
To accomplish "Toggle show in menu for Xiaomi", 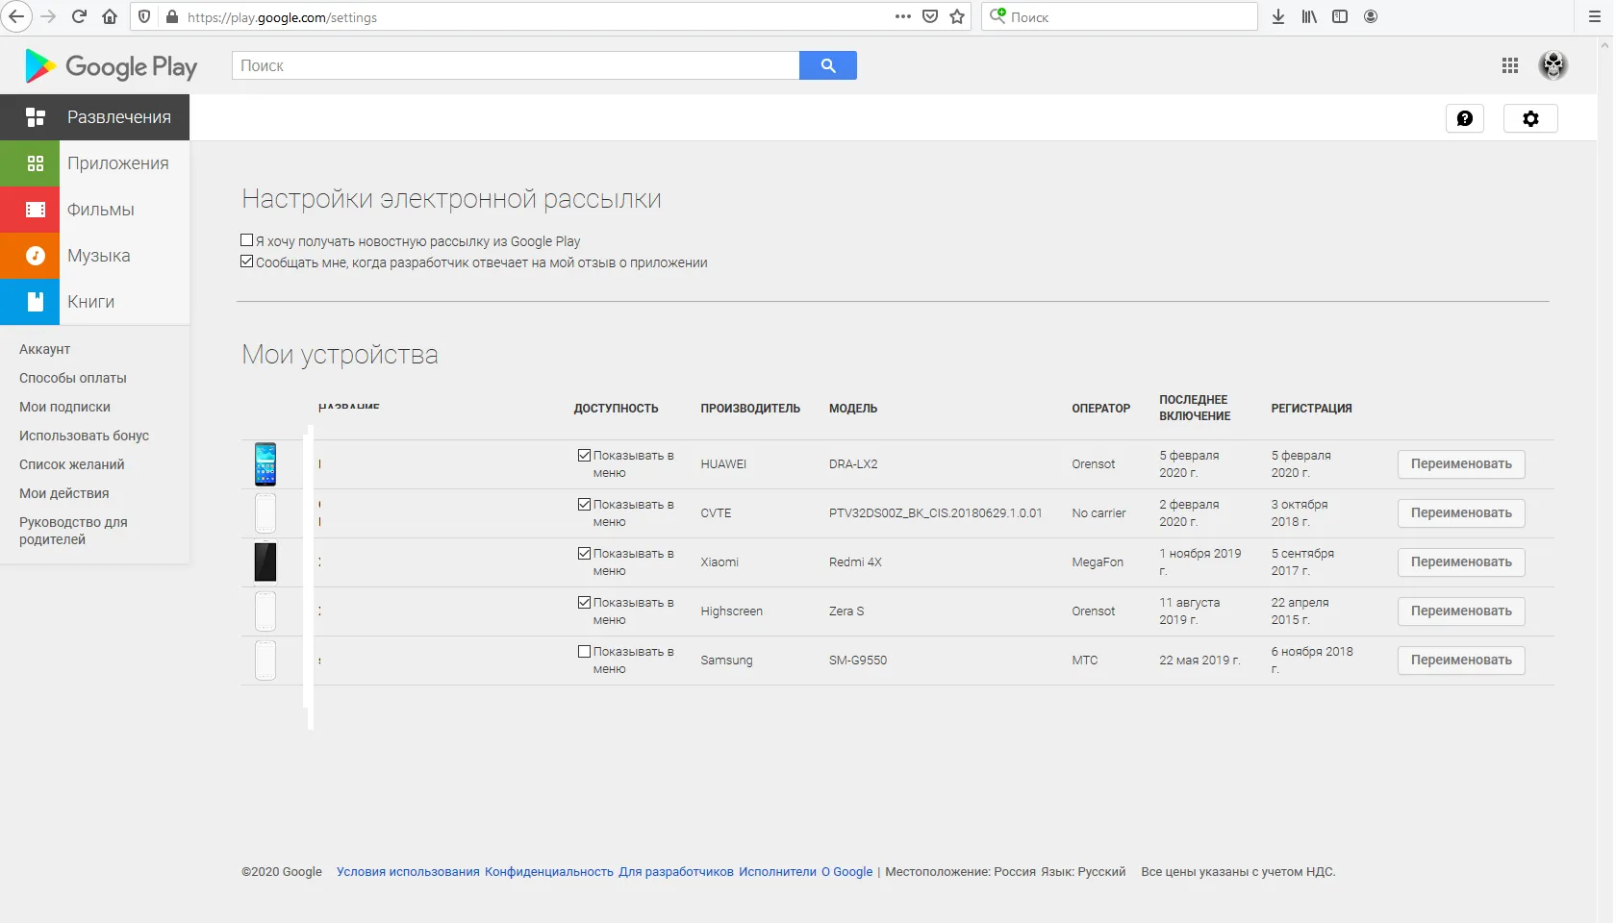I will 584,553.
